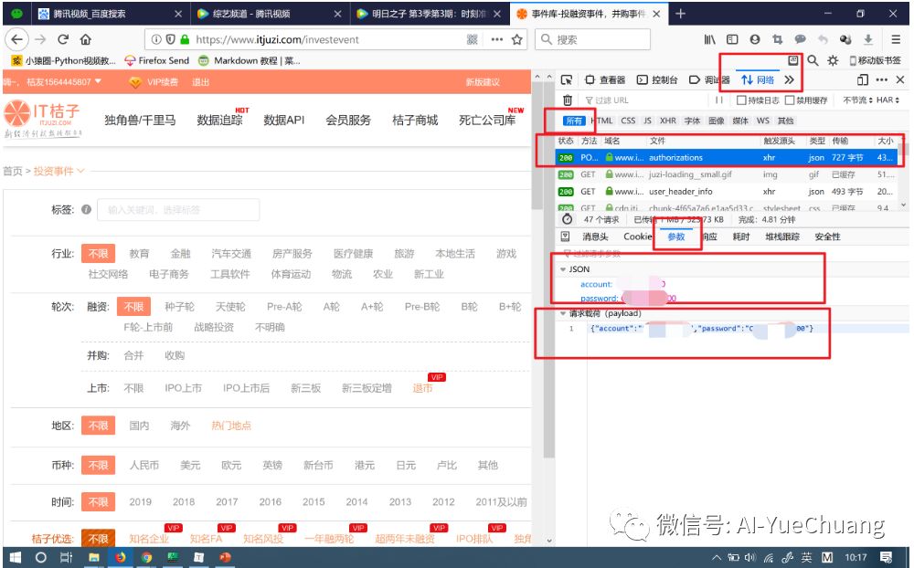Toggle the sidebar icon in browser toolbar
The width and height of the screenshot is (914, 568).
732,39
